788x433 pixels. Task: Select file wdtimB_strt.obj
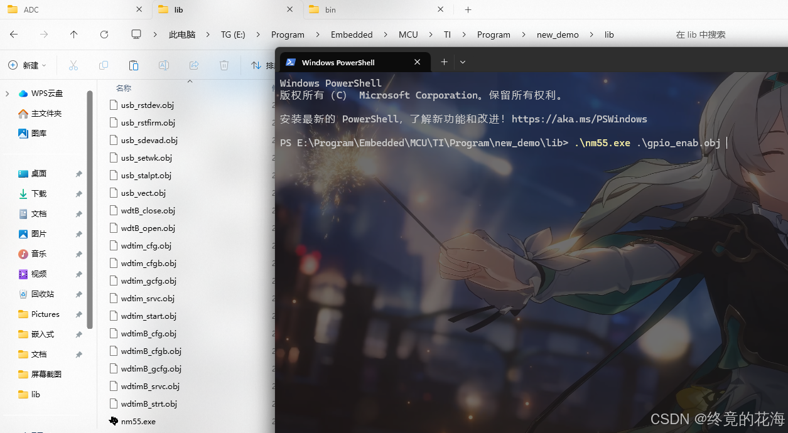(143, 404)
